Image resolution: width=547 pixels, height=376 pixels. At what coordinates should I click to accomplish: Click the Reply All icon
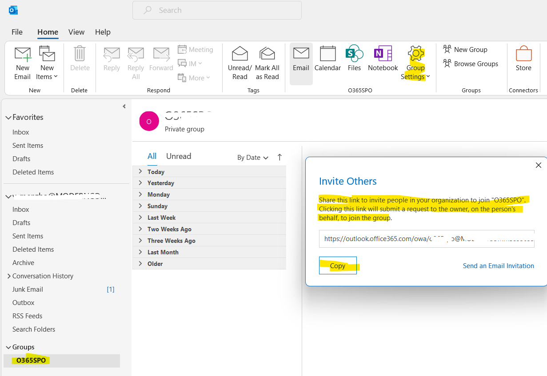[136, 54]
